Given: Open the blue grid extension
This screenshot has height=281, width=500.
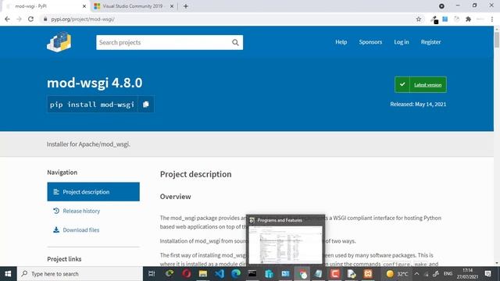Looking at the screenshot, I should click(445, 19).
